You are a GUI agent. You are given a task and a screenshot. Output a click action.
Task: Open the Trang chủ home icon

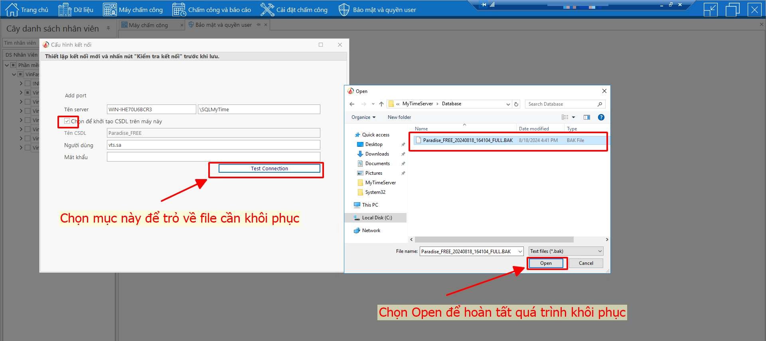[x=12, y=10]
